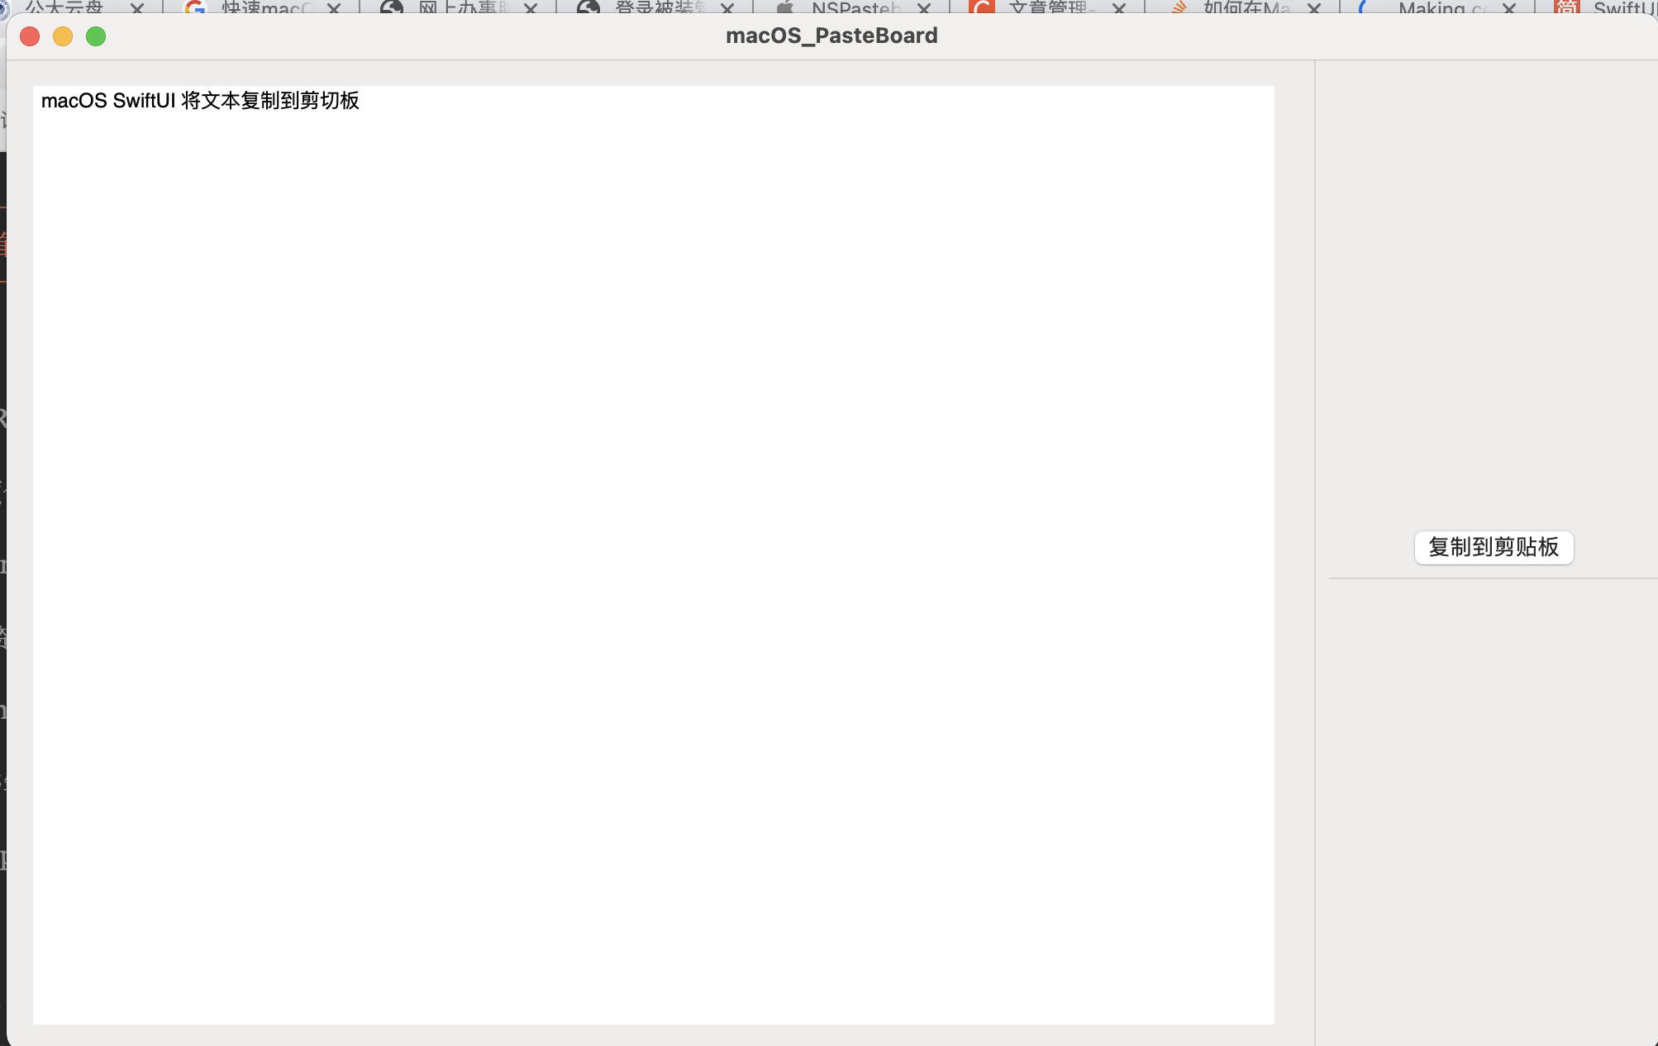Click the Google favicon on the 快速mac tab
This screenshot has width=1658, height=1046.
197,8
